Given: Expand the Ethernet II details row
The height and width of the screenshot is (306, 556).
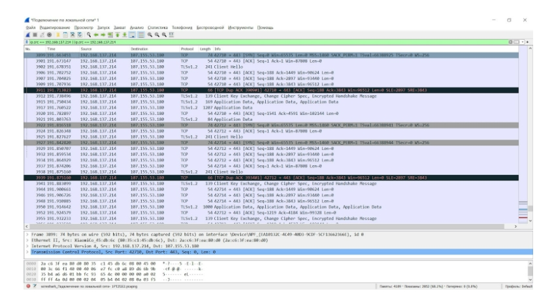Looking at the screenshot, I should [x=27, y=240].
